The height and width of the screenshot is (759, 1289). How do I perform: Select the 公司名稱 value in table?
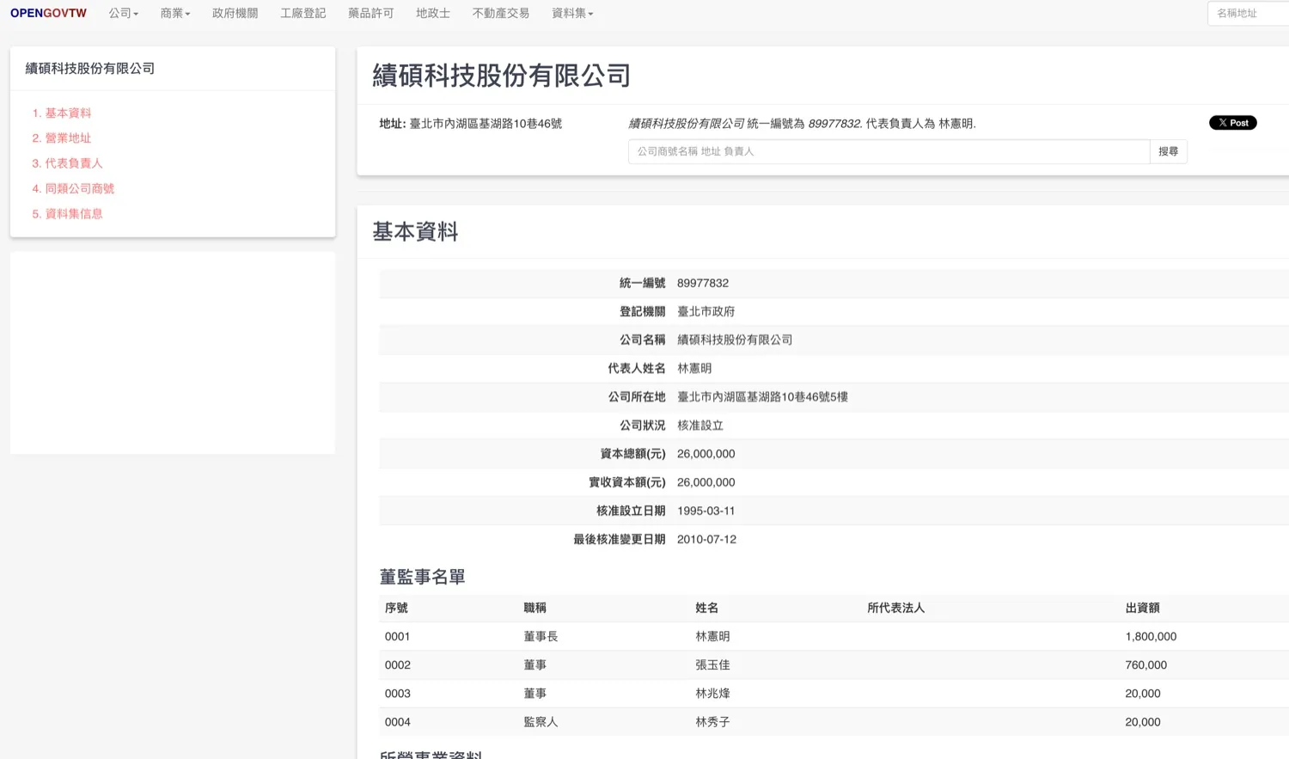[x=735, y=340]
